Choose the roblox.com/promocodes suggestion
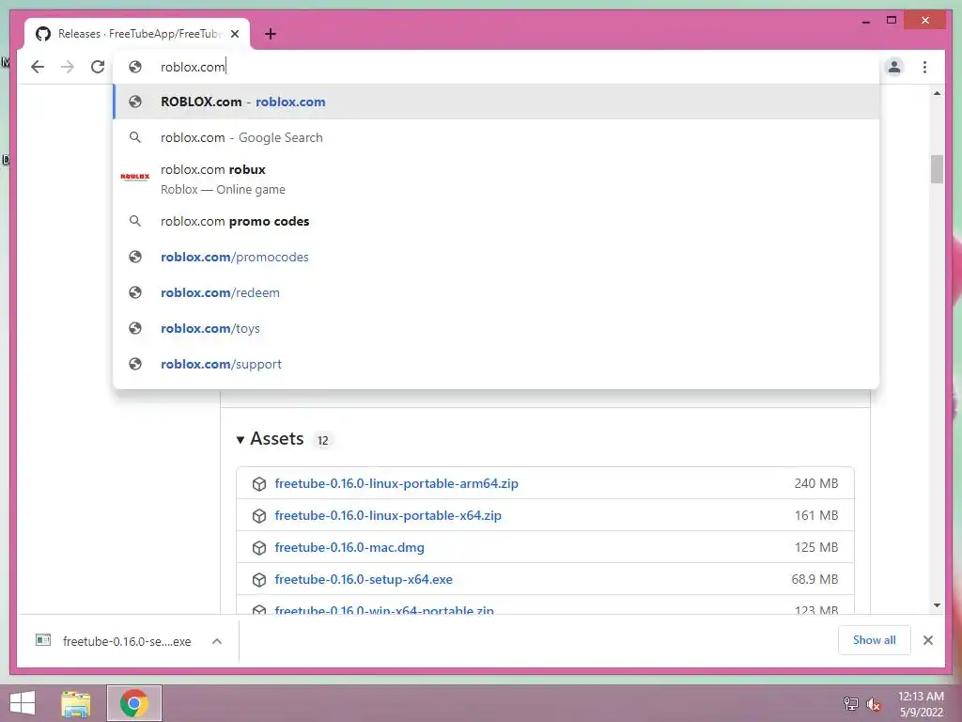 [496, 257]
